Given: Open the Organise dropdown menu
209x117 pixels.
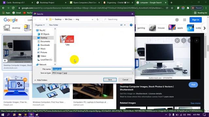Looking at the screenshot, I should [x=40, y=25].
